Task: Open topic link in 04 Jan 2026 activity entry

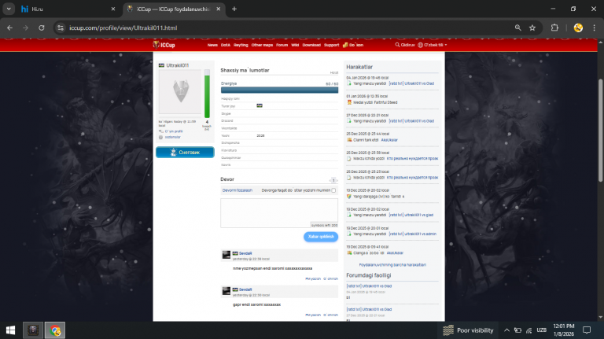Action: point(411,83)
